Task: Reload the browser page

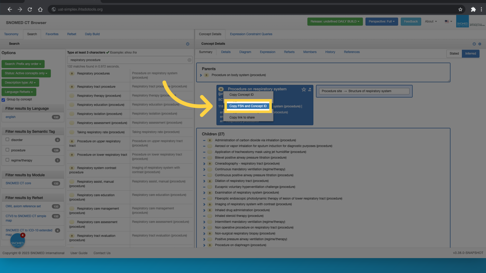Action: [x=30, y=9]
